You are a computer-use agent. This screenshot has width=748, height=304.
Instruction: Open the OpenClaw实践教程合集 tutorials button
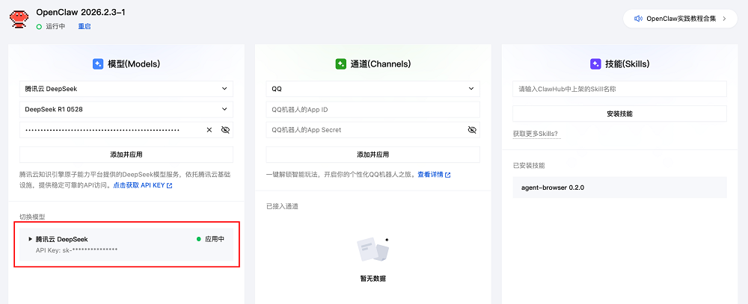point(680,19)
